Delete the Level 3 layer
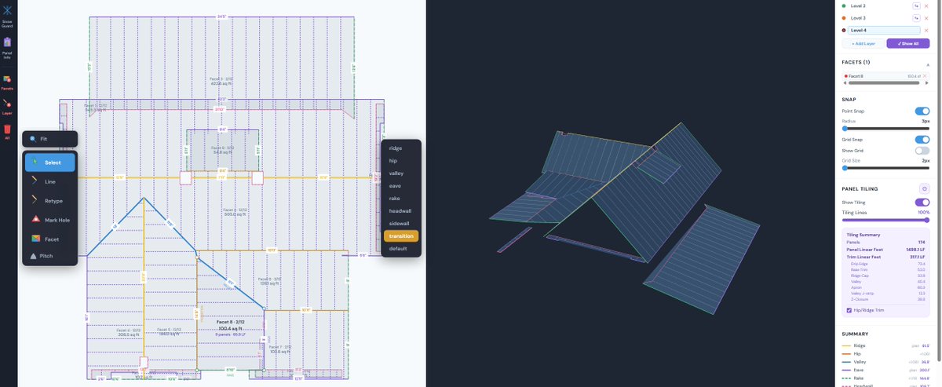The width and height of the screenshot is (942, 387). [x=926, y=17]
